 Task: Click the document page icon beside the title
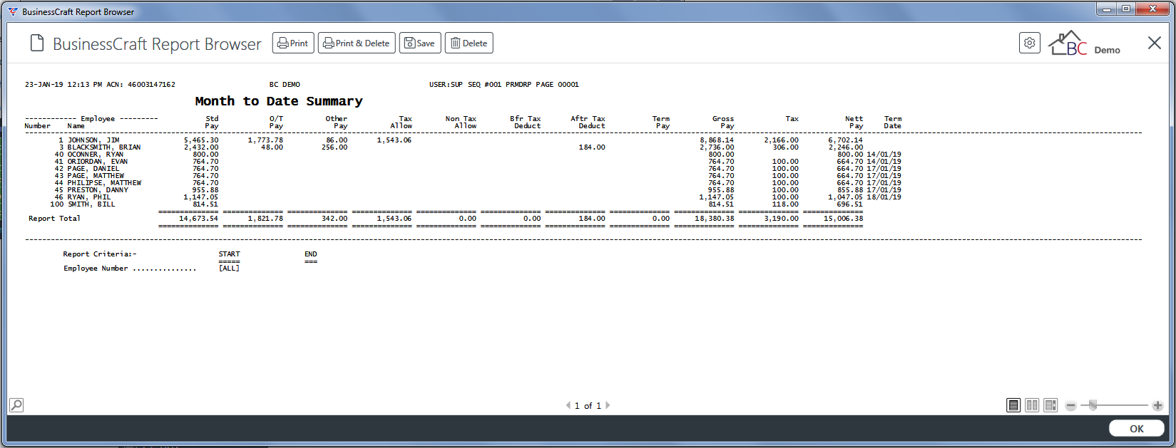pos(37,43)
